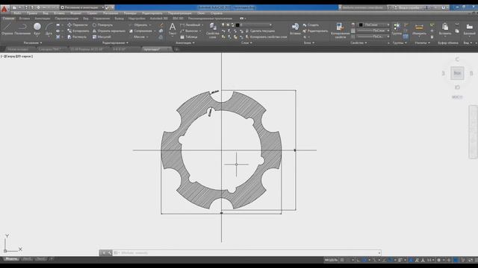Screen dimensions: 478x268
Task: Select the Дуга (Arc) tool
Action: [x=49, y=29]
